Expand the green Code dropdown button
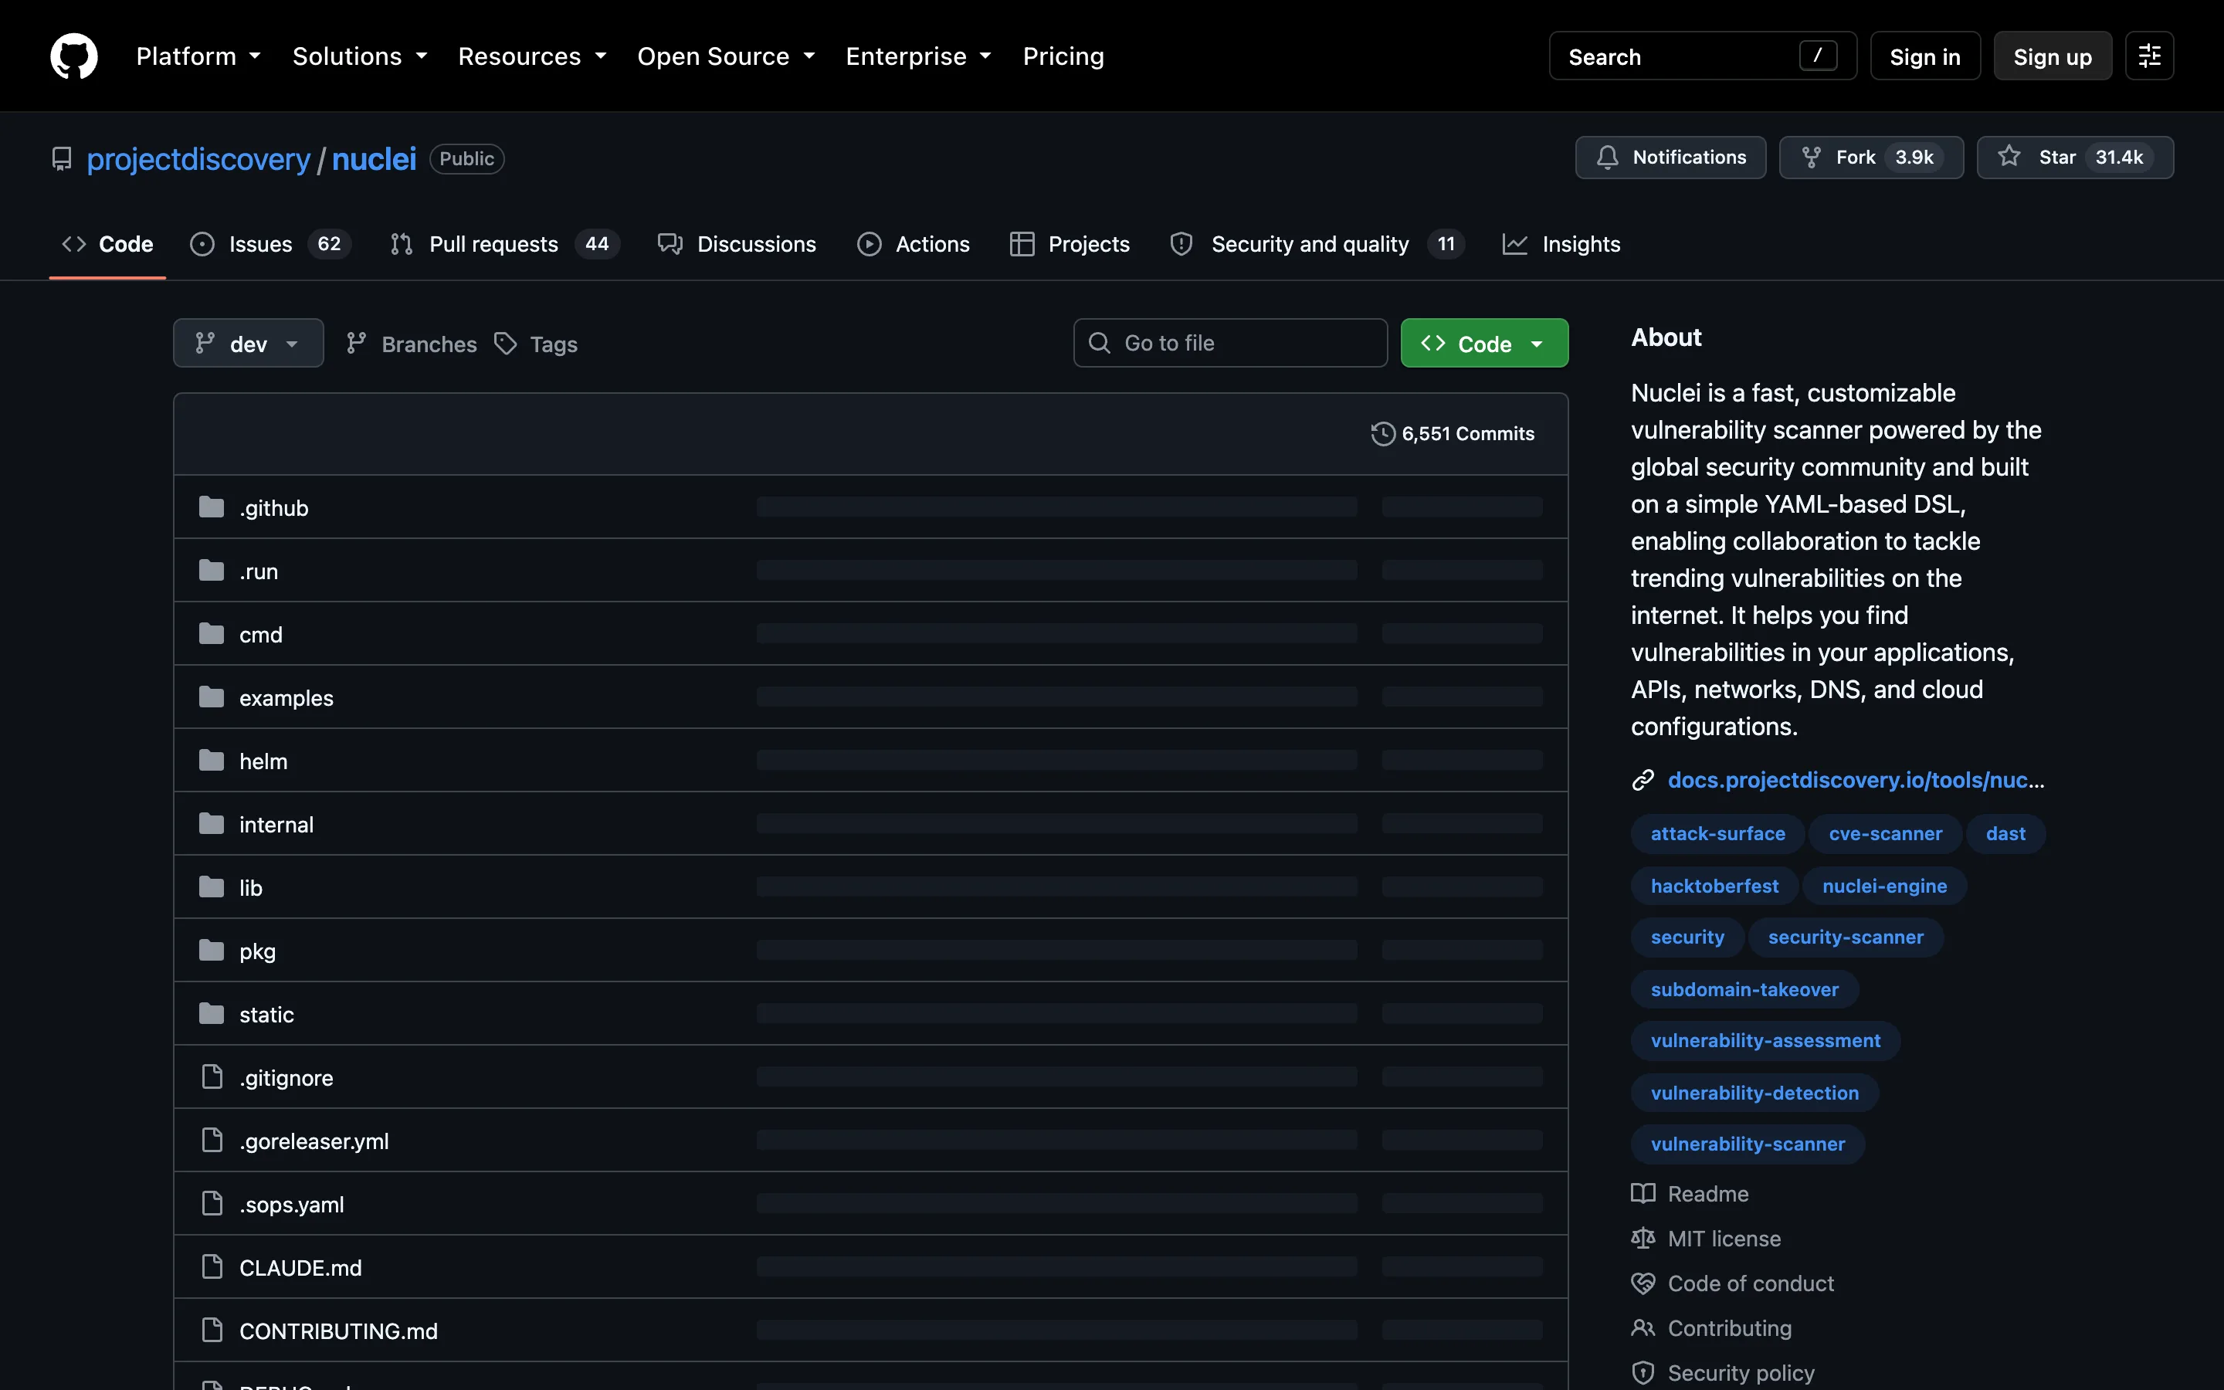2224x1390 pixels. 1484,343
